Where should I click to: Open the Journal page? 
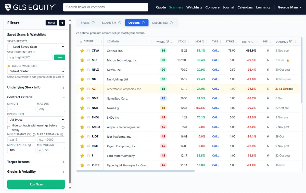(228, 7)
